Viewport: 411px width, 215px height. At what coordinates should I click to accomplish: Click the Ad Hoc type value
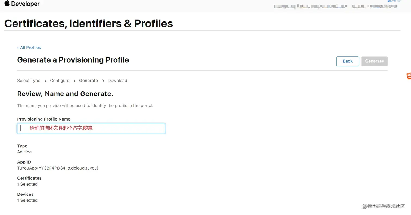pos(24,152)
